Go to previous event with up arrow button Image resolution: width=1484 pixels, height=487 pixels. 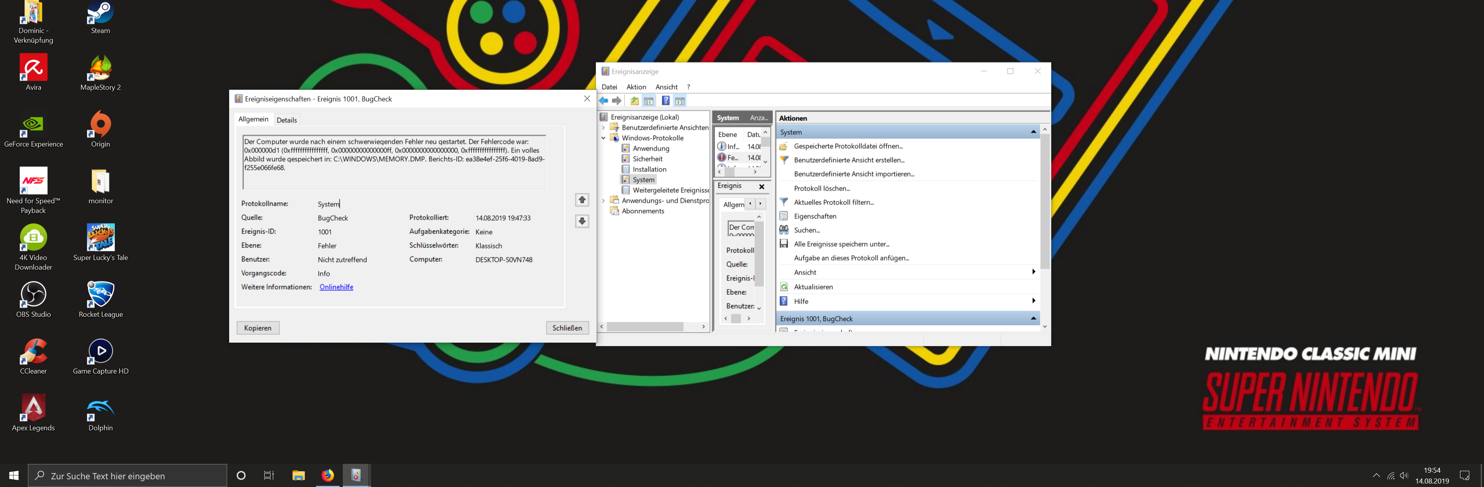coord(582,200)
